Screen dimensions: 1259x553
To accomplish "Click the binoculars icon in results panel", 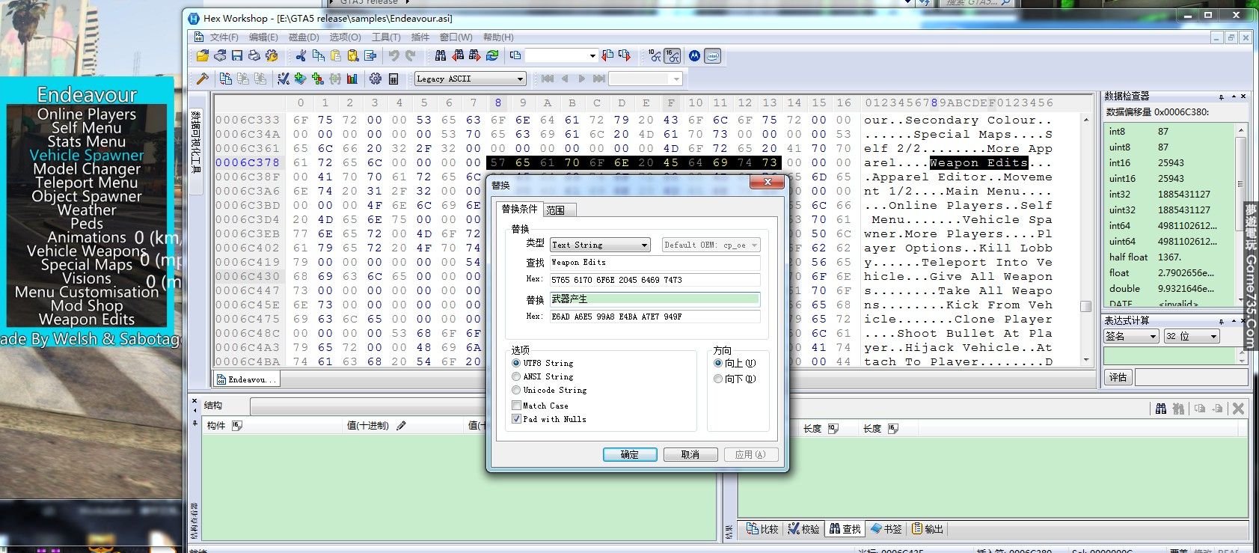I will pyautogui.click(x=1161, y=409).
